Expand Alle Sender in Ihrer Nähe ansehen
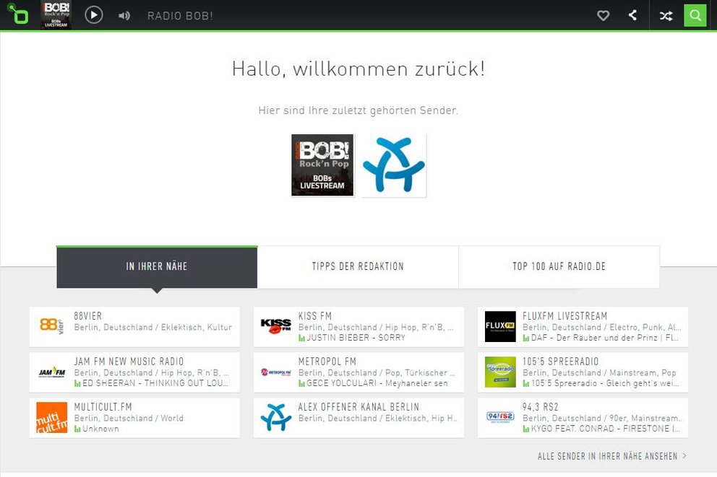This screenshot has height=477, width=717. pos(611,456)
